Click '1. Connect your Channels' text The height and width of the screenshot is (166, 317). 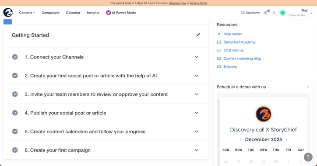pyautogui.click(x=54, y=57)
